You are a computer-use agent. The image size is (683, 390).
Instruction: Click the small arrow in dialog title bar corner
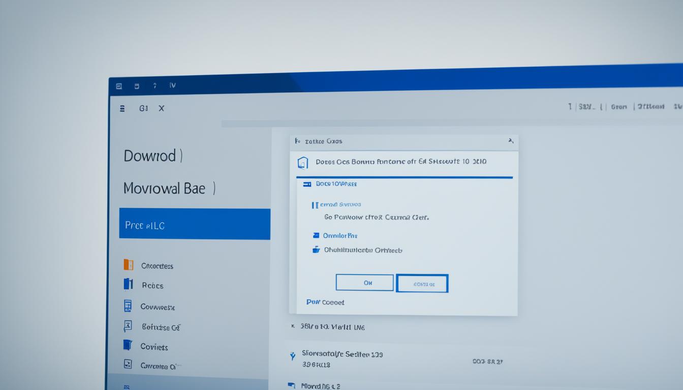[510, 141]
